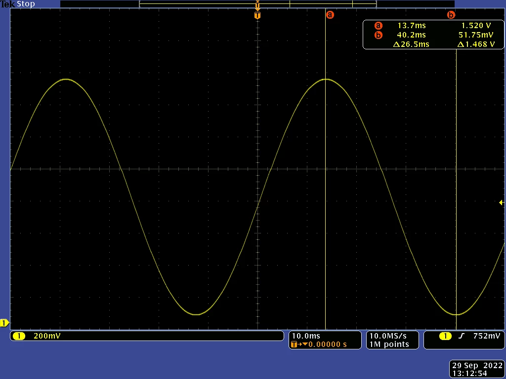Click the trigger level arrow on right edge

[501, 202]
